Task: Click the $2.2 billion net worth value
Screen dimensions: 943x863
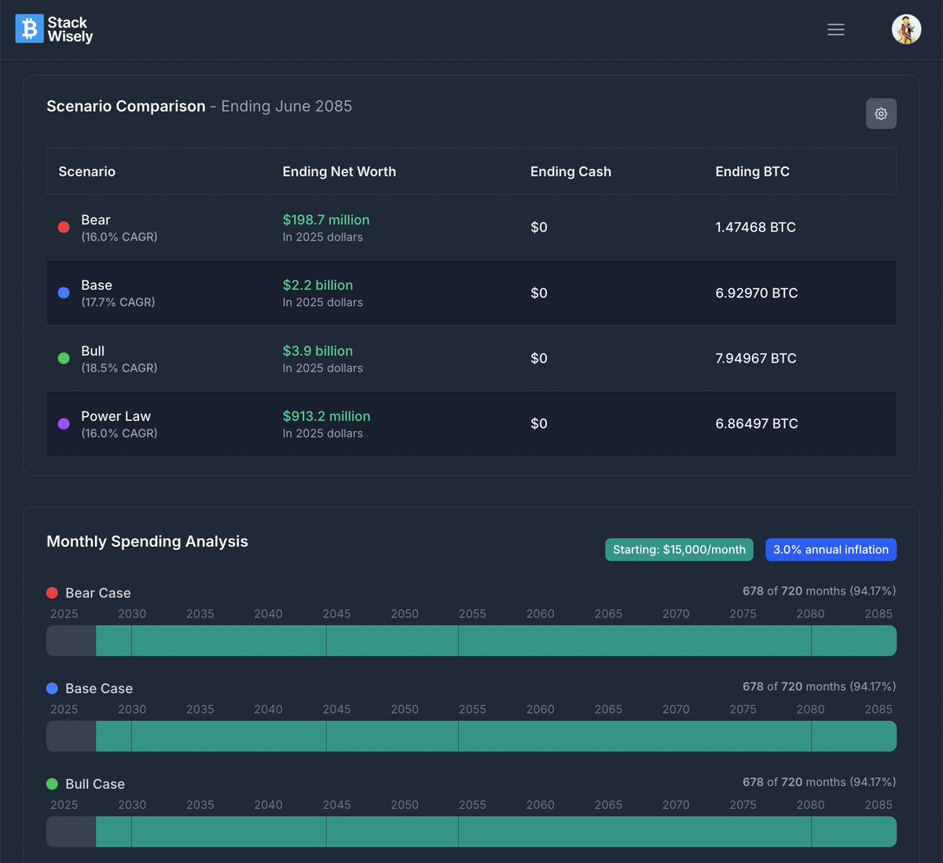Action: coord(317,285)
